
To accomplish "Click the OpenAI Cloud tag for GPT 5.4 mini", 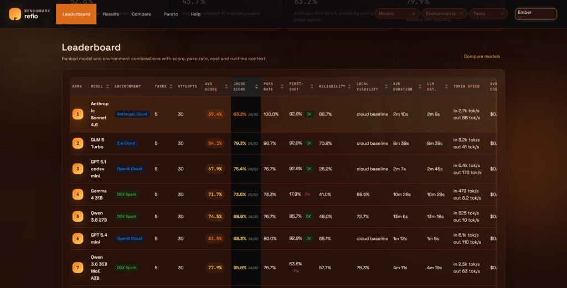I will (130, 238).
